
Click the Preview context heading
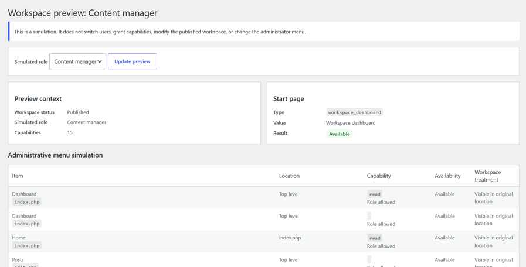(38, 99)
